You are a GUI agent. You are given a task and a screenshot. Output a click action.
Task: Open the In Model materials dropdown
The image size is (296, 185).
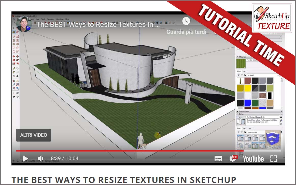(263, 75)
